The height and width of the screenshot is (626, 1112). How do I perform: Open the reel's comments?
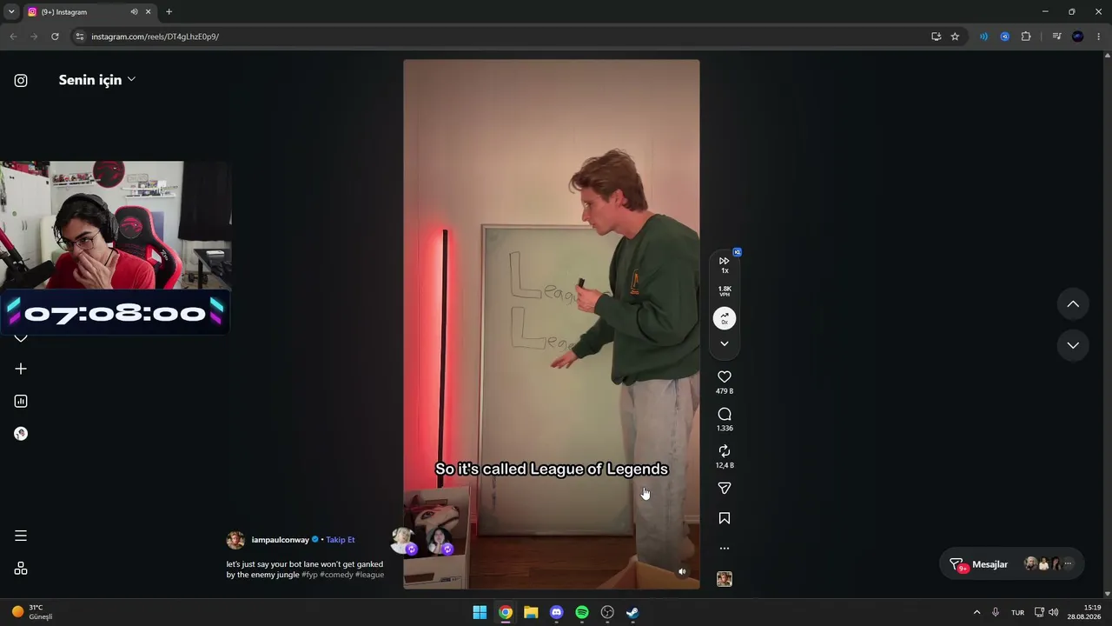pyautogui.click(x=725, y=414)
